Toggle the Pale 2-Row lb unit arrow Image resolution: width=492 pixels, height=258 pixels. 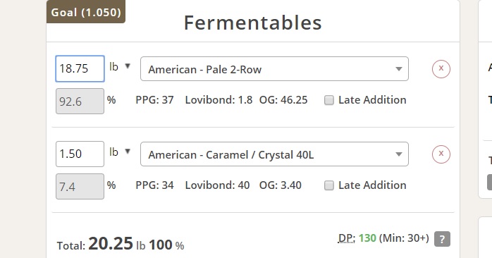point(128,66)
